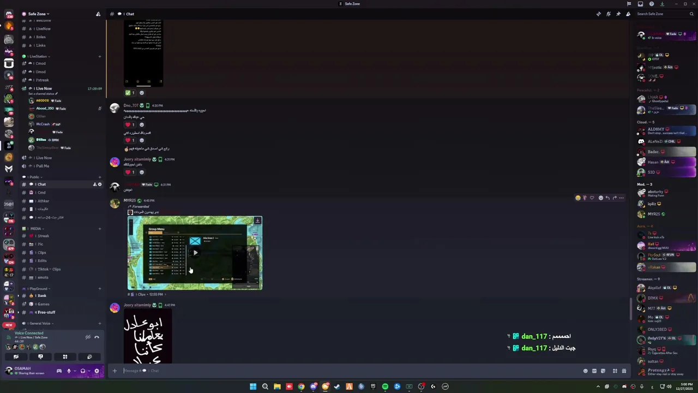Share your screen from the voice panel

[x=40, y=356]
